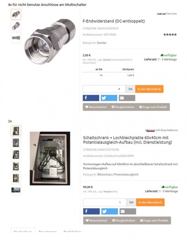This screenshot has width=187, height=246.
Task: Add four F-Endwiderstand to Warenkorb
Action: 149,89
